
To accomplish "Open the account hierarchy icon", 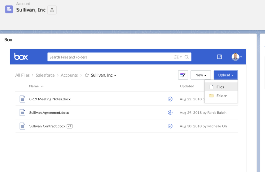I will (x=52, y=10).
